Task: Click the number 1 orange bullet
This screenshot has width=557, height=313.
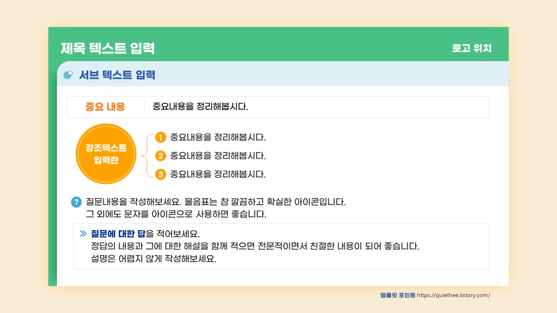Action: click(161, 138)
